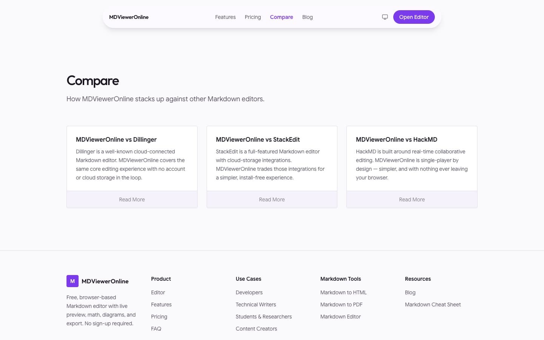Open the MDViewerOnline logo in navbar
The height and width of the screenshot is (340, 544).
(129, 17)
